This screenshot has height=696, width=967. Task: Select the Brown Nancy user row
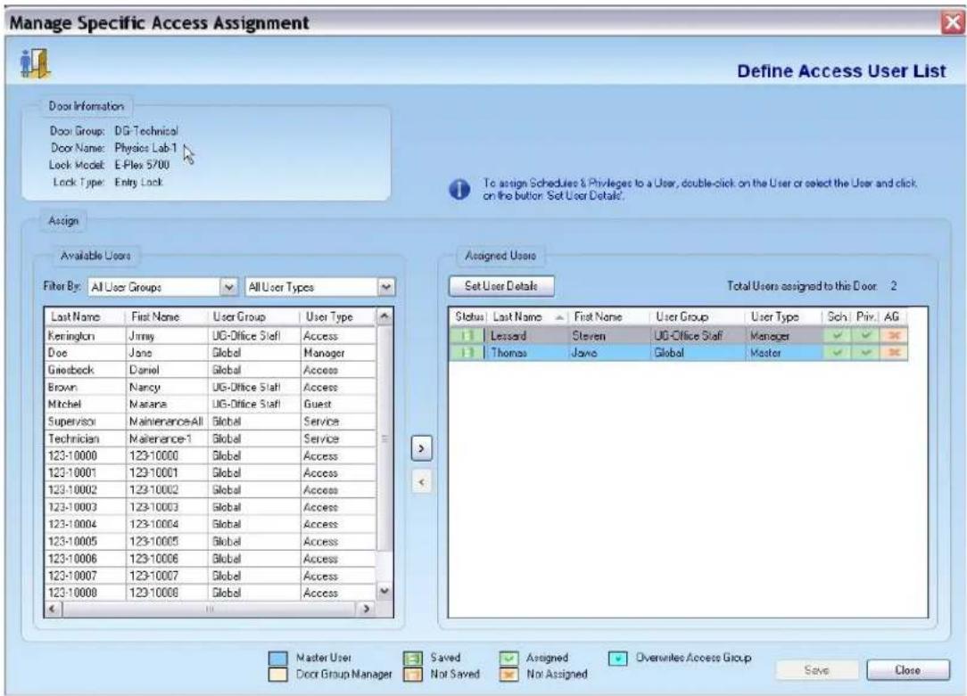211,388
